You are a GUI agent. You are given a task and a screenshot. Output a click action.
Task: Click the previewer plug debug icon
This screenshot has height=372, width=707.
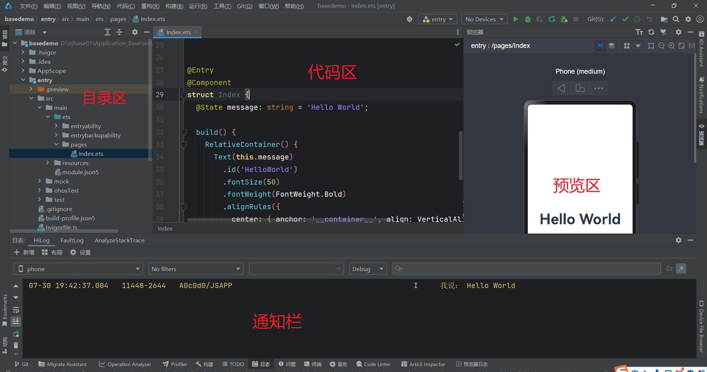click(663, 32)
